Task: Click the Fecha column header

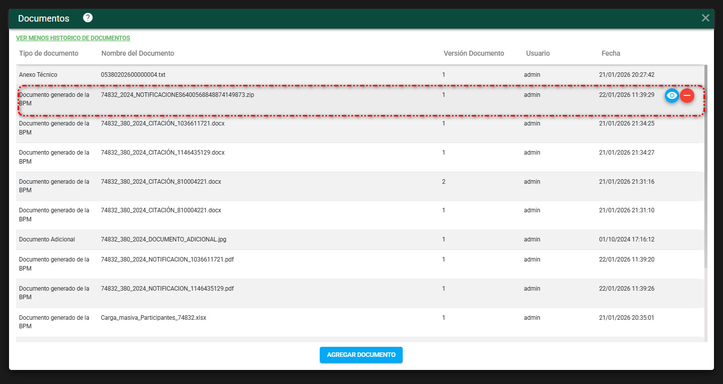Action: [x=611, y=53]
